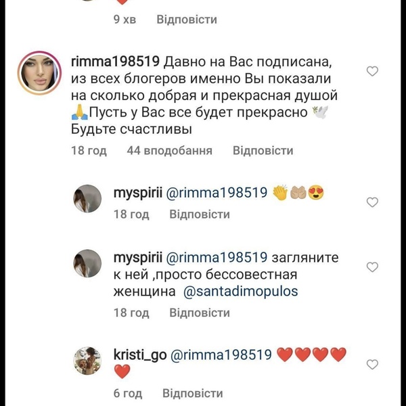Viewport: 406px width, 406px height.
Task: View the '44 вподобання' likes list
Action: pyautogui.click(x=169, y=150)
